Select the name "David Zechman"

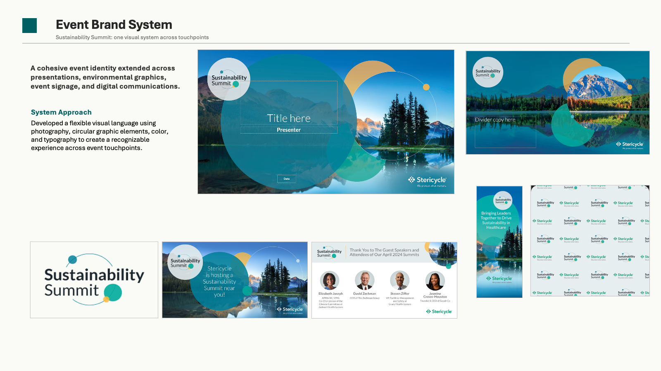365,294
